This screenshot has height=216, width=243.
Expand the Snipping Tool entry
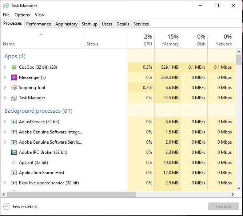(5, 88)
